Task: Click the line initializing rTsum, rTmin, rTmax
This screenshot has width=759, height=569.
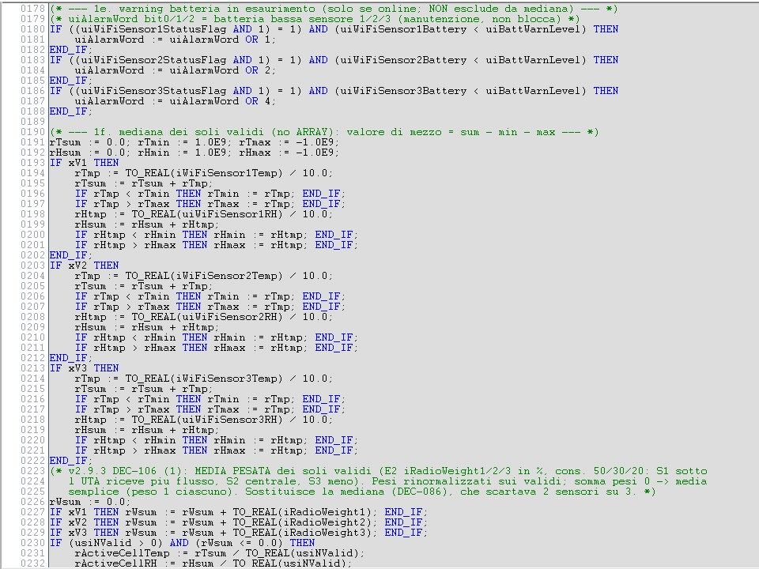Action: point(194,142)
